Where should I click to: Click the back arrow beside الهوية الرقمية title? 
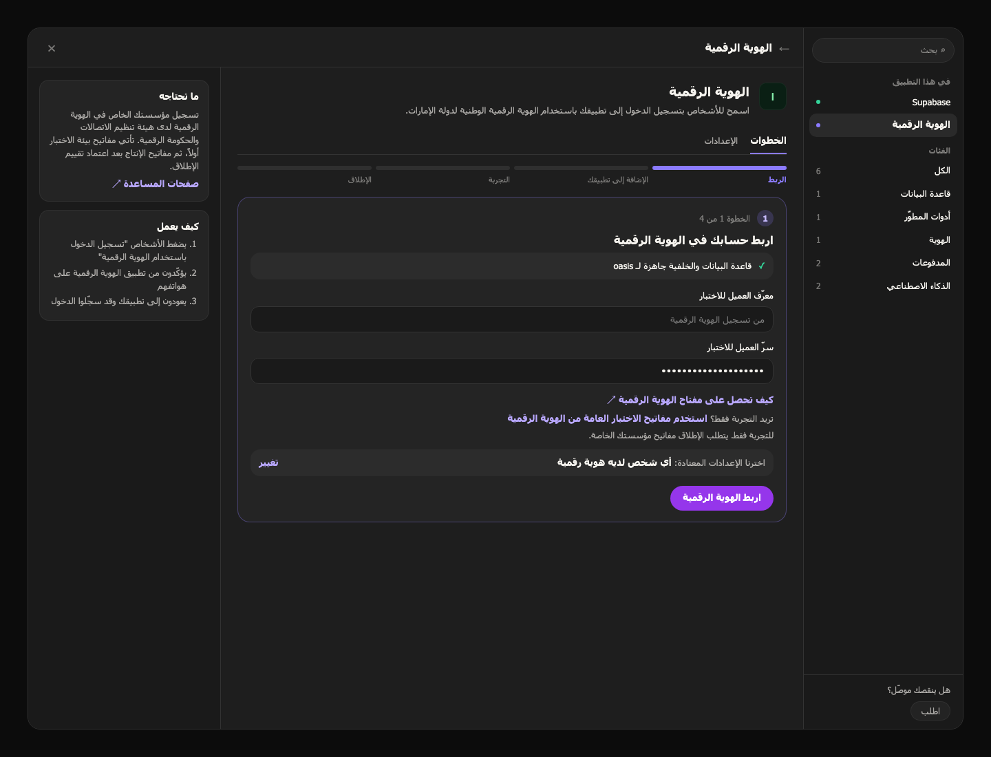click(784, 48)
